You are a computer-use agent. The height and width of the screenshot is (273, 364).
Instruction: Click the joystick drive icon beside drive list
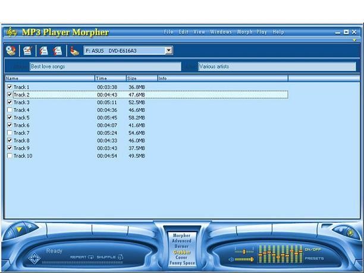(74, 51)
